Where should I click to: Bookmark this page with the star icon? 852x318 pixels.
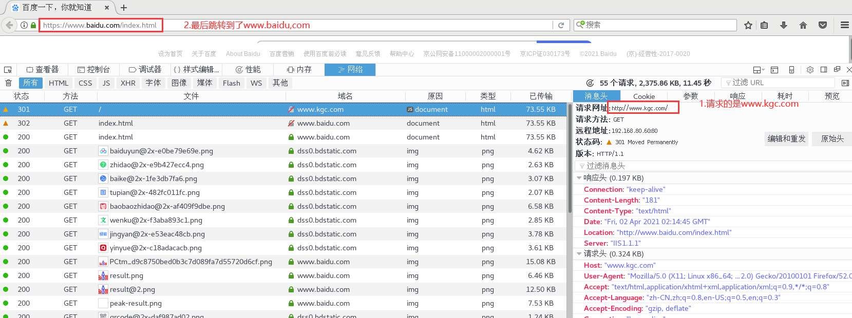[748, 25]
